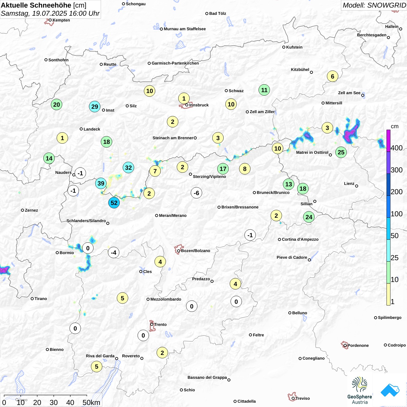The height and width of the screenshot is (407, 407).
Task: Select the 6 cm marker near Kitzbühel
Action: coord(333,76)
